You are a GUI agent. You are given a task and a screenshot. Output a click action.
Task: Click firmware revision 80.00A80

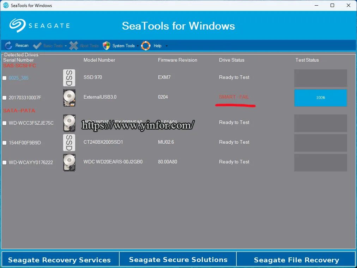[x=167, y=162]
